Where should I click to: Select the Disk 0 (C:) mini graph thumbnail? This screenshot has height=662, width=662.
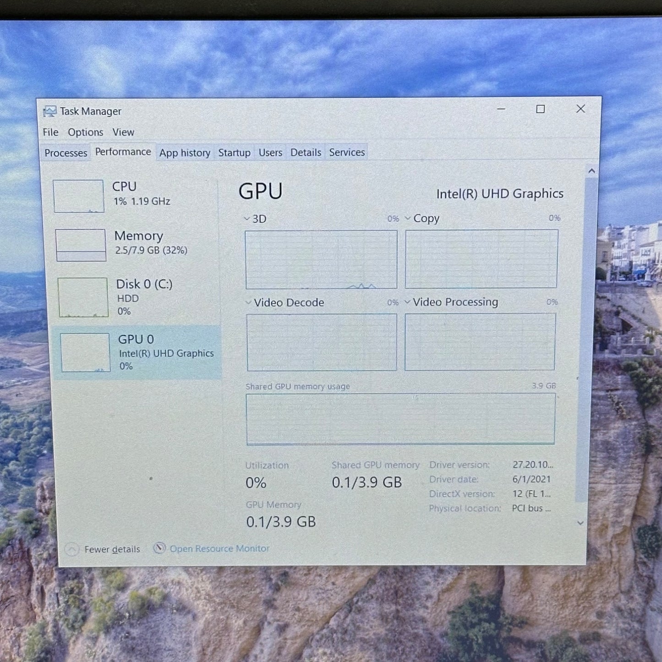pyautogui.click(x=83, y=297)
